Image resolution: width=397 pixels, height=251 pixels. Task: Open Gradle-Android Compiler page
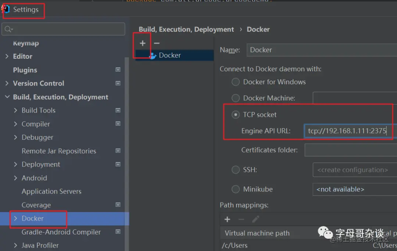click(x=61, y=232)
